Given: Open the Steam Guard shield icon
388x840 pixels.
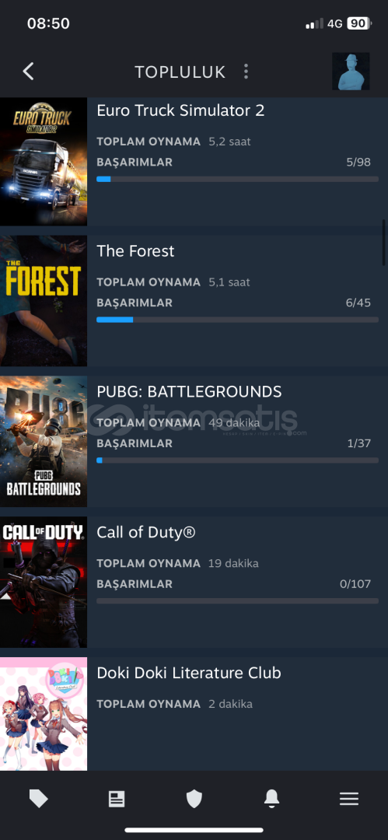Looking at the screenshot, I should (194, 800).
